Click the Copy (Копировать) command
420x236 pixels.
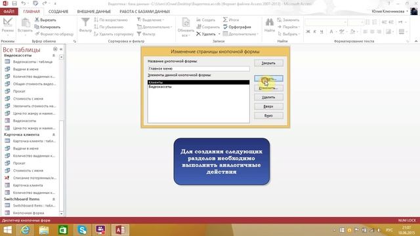47,27
